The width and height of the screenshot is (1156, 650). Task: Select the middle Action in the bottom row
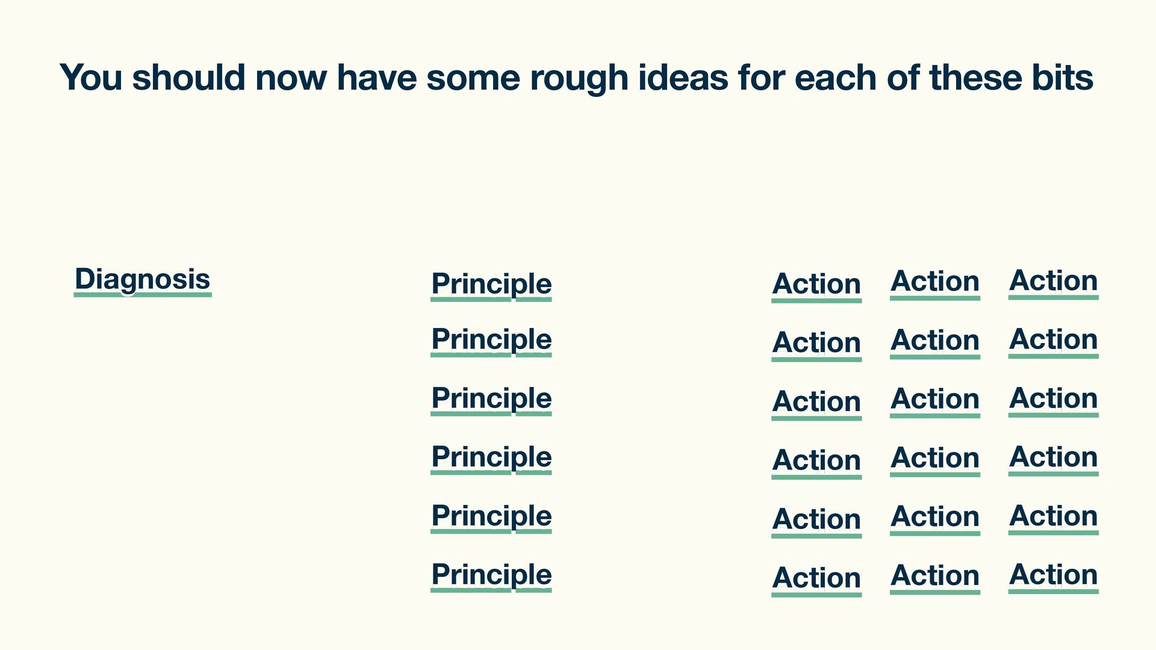click(935, 578)
